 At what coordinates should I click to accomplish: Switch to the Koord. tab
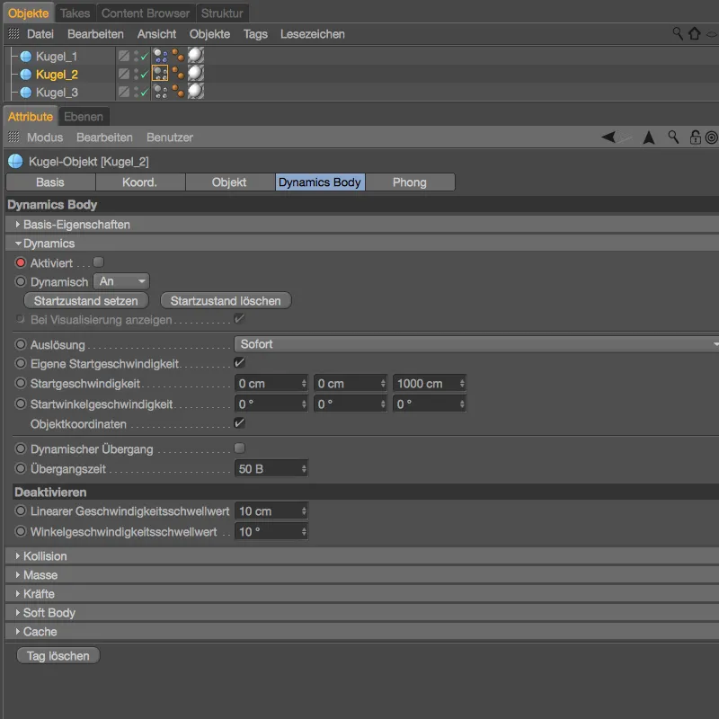click(139, 182)
